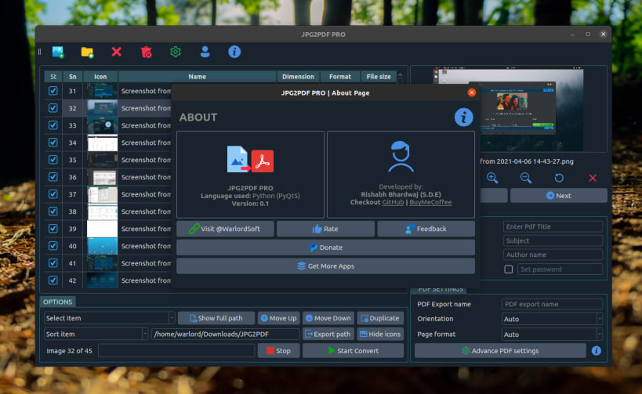The height and width of the screenshot is (394, 642).
Task: Click the Feedback button
Action: pos(426,229)
